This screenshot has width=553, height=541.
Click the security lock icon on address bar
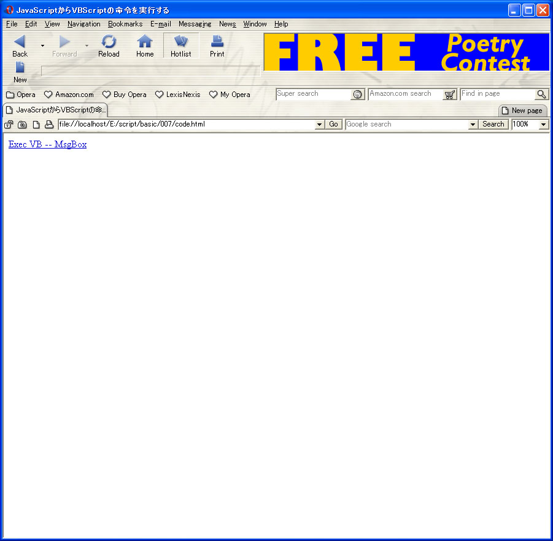(9, 124)
